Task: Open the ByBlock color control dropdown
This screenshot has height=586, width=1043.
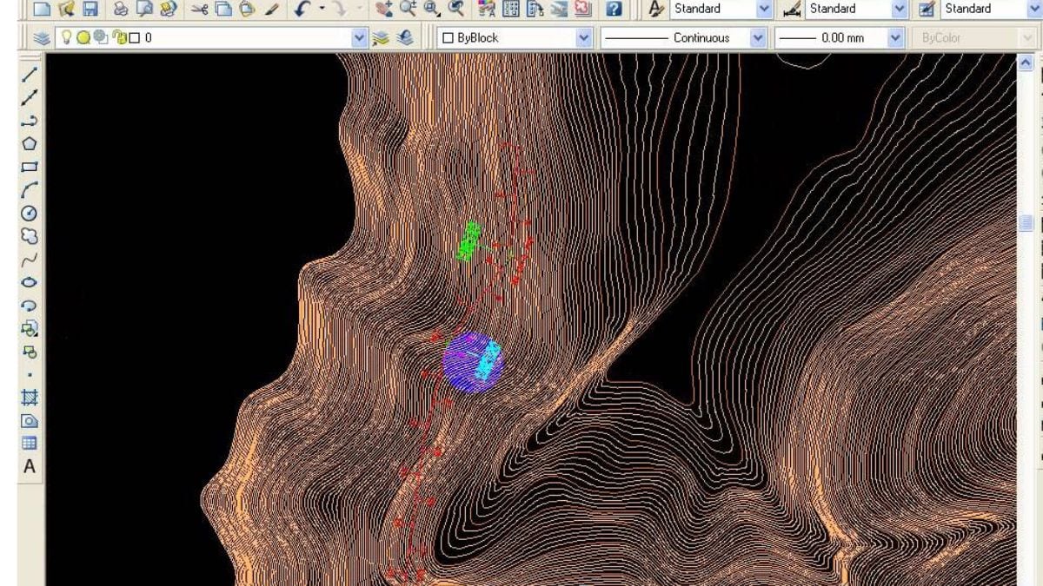Action: click(583, 38)
